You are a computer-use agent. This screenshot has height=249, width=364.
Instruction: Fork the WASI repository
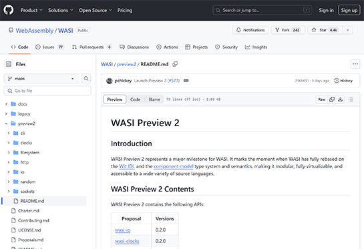pyautogui.click(x=288, y=30)
